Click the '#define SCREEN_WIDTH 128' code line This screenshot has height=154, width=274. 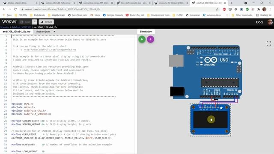(x=51, y=121)
